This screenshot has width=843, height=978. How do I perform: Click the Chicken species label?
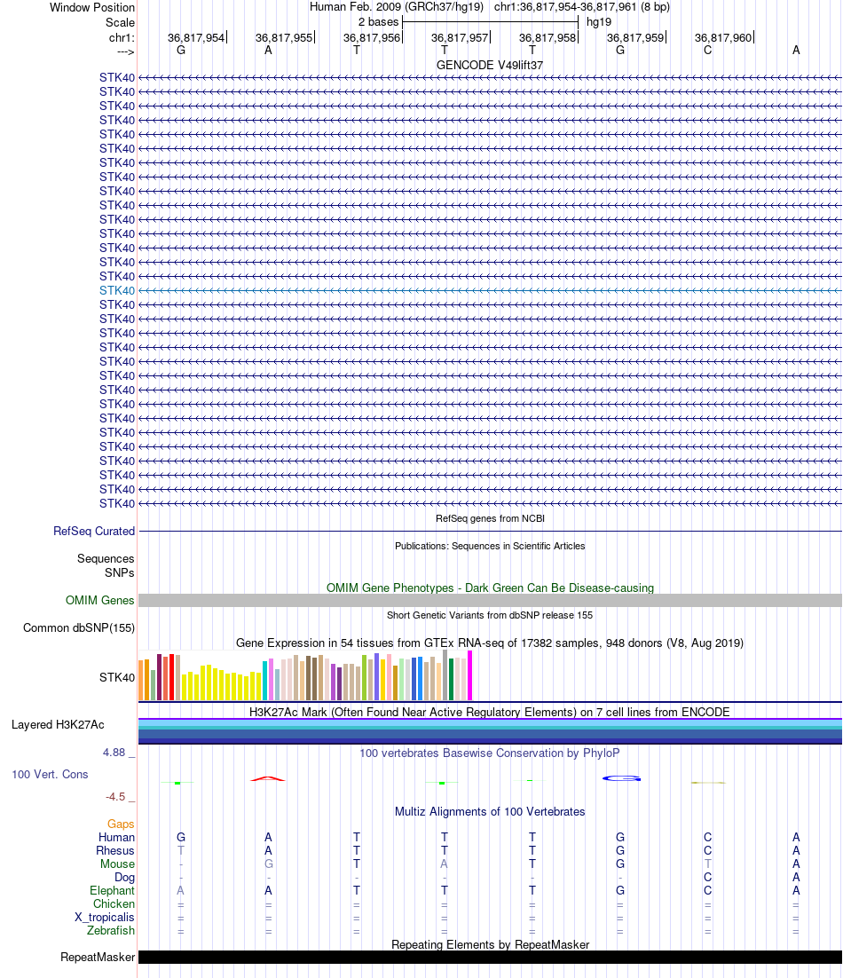[114, 903]
